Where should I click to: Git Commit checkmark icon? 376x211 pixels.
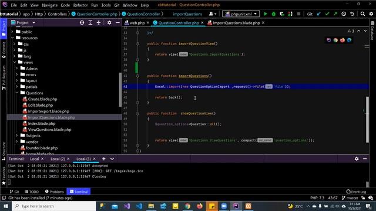[327, 14]
